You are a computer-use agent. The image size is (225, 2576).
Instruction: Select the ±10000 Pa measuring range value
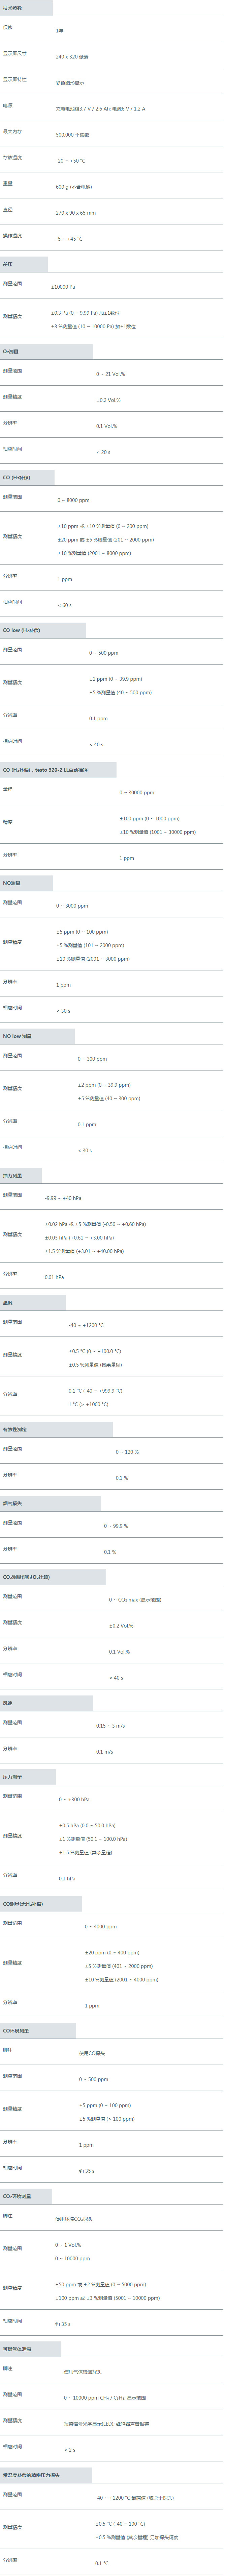tap(63, 287)
